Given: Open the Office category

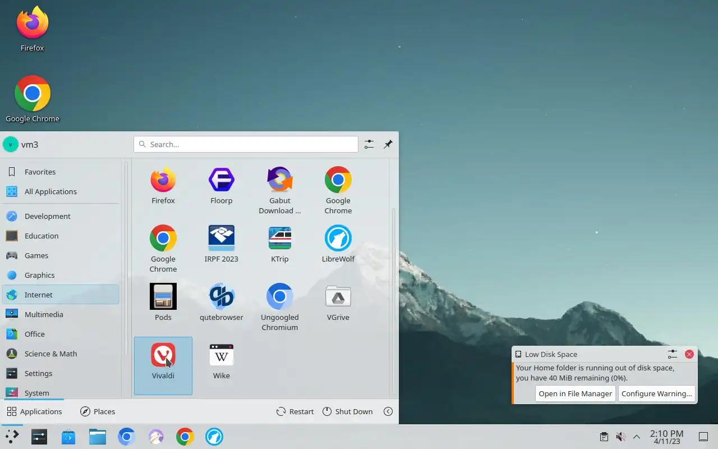Looking at the screenshot, I should (61, 334).
